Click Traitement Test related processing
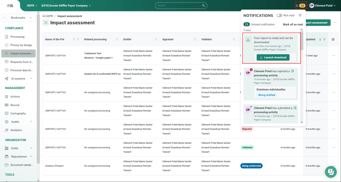Image resolution: width=341 pixels, height=182 pixels. click(x=93, y=53)
